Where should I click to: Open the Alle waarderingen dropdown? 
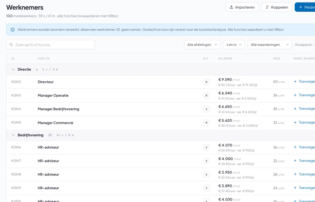(x=270, y=45)
